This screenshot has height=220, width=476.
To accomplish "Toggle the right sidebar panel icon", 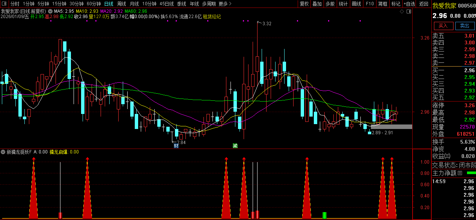I will pyautogui.click(x=408, y=12).
